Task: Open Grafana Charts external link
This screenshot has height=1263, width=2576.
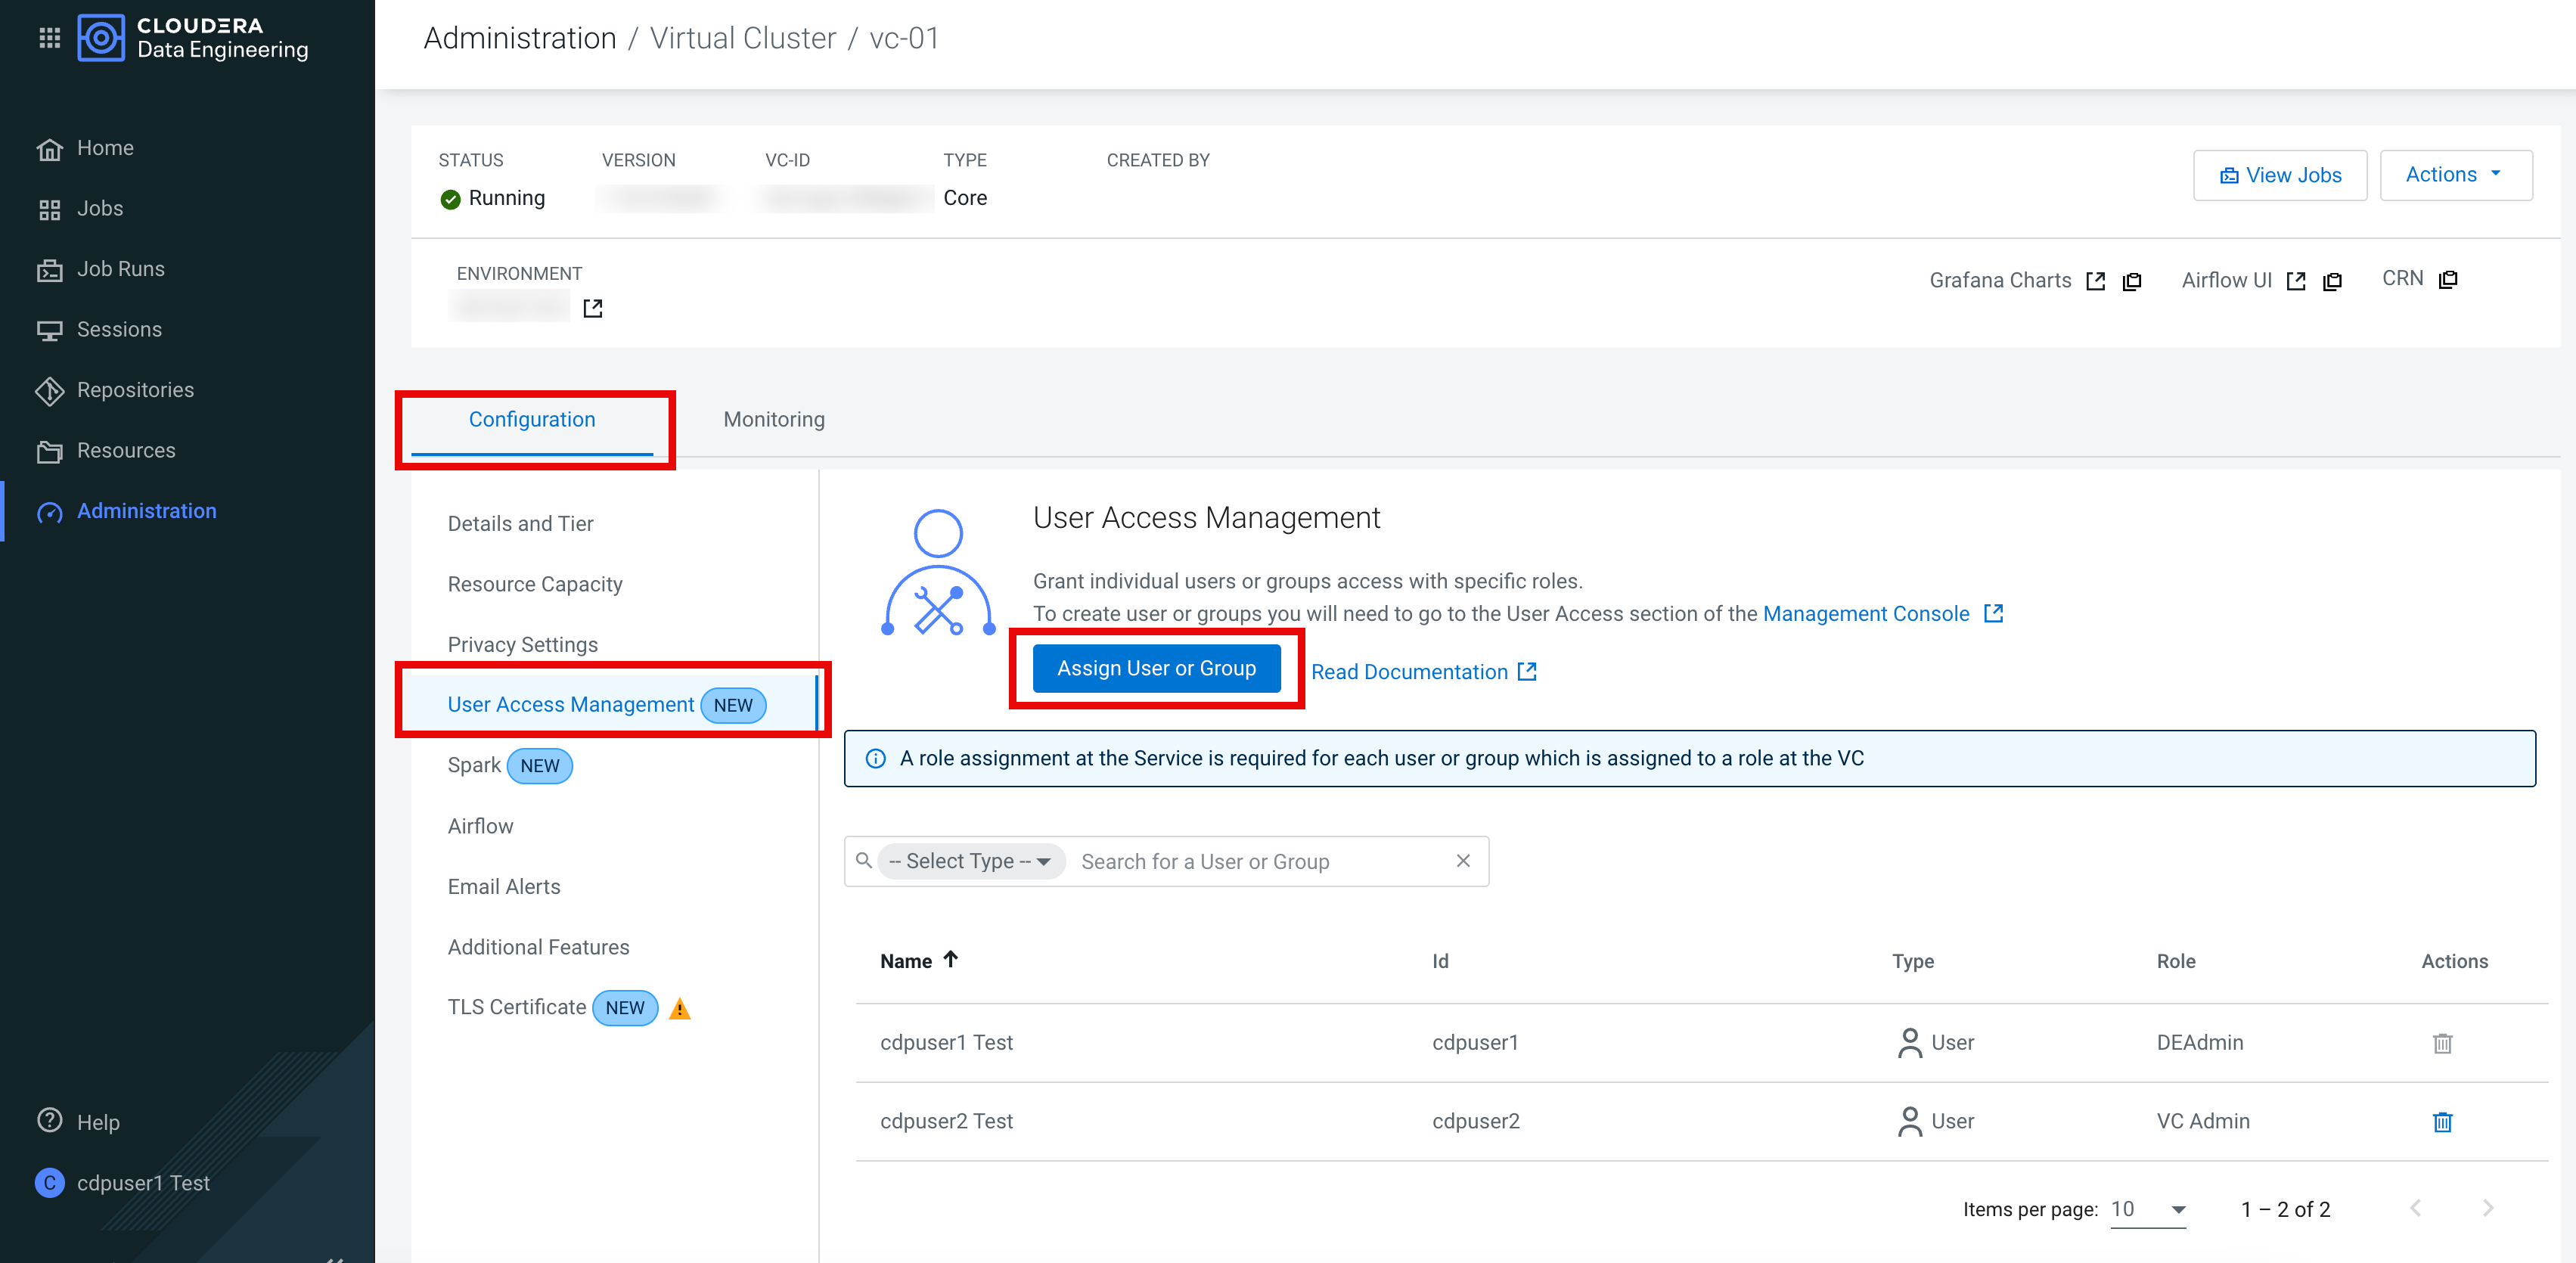Action: click(x=2095, y=282)
